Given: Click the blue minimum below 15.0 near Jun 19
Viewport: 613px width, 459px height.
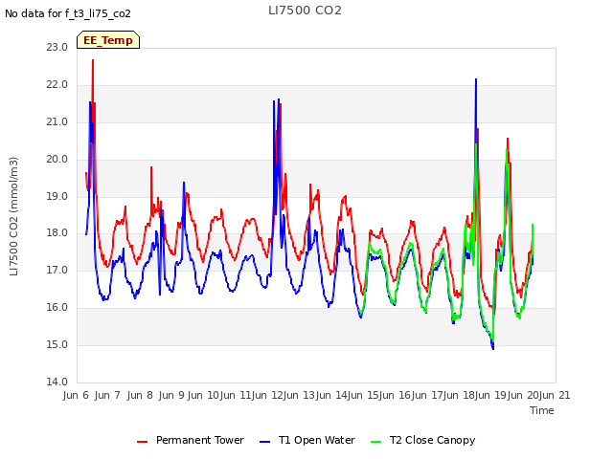Looking at the screenshot, I should point(493,348).
